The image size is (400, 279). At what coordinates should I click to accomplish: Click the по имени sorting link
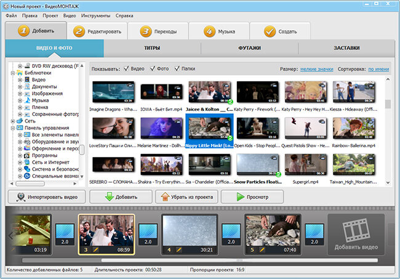pyautogui.click(x=378, y=69)
